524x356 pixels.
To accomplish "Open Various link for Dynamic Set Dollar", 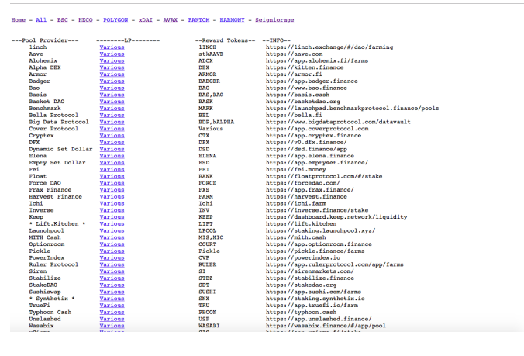I will pyautogui.click(x=112, y=149).
